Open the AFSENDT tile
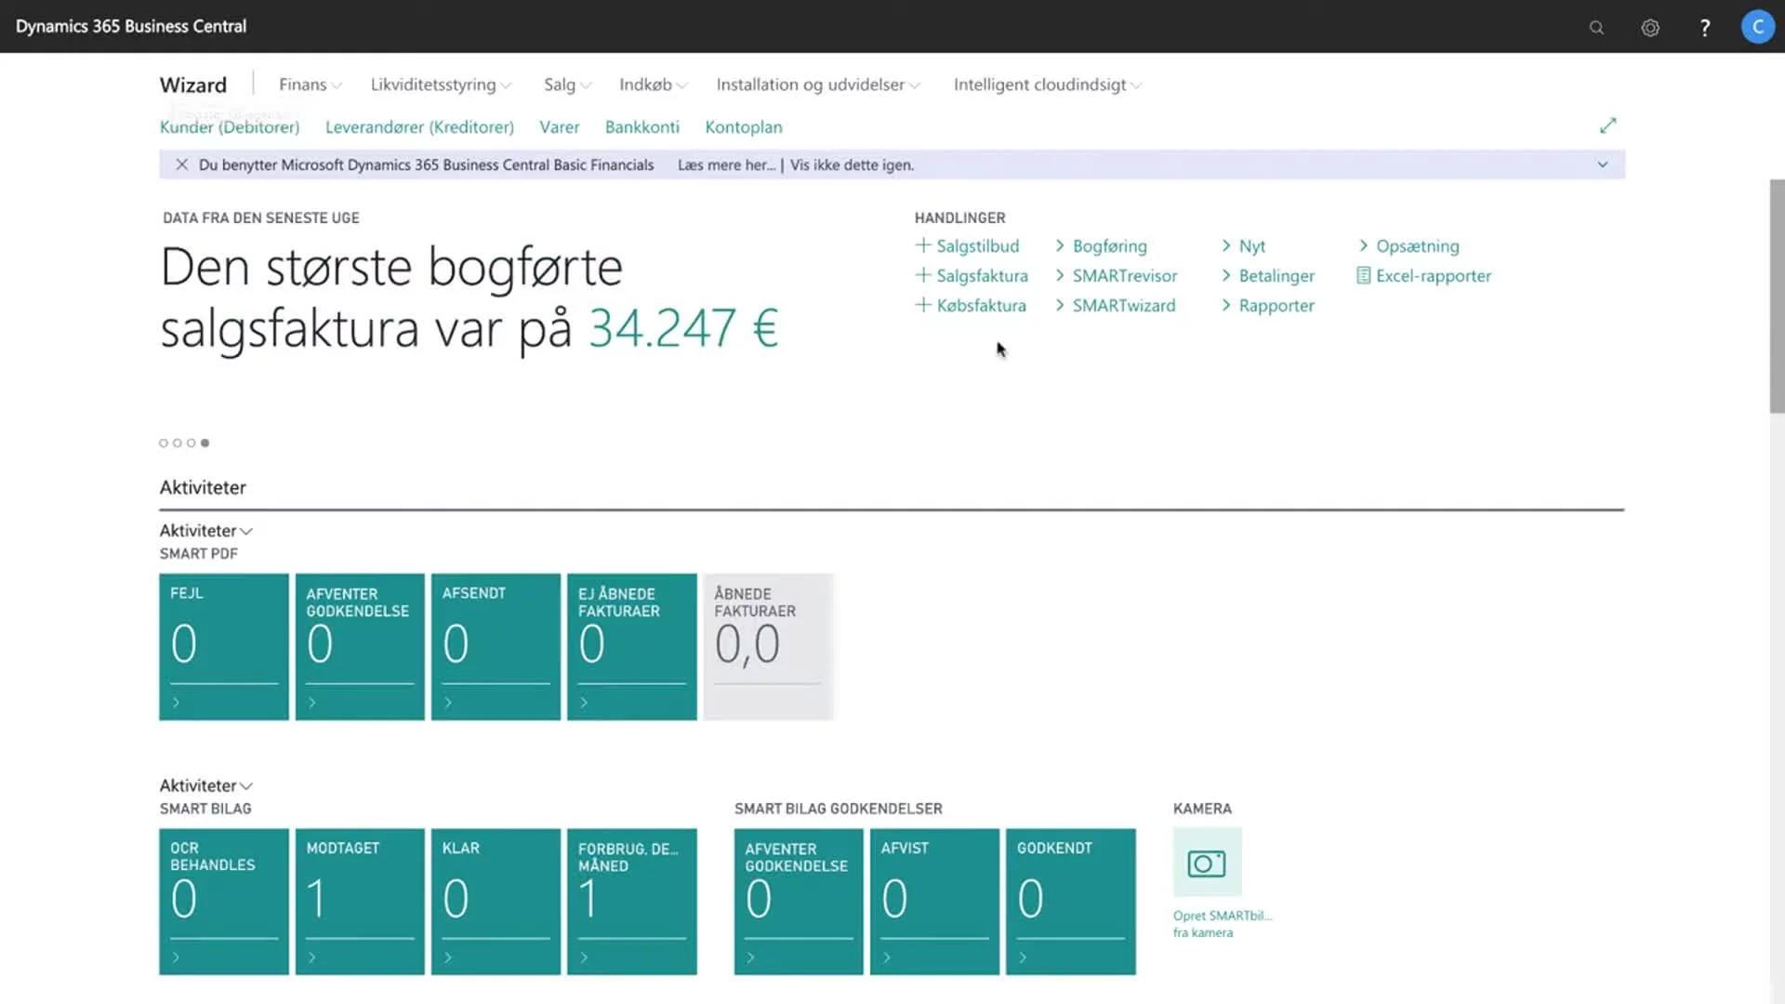 [x=496, y=647]
